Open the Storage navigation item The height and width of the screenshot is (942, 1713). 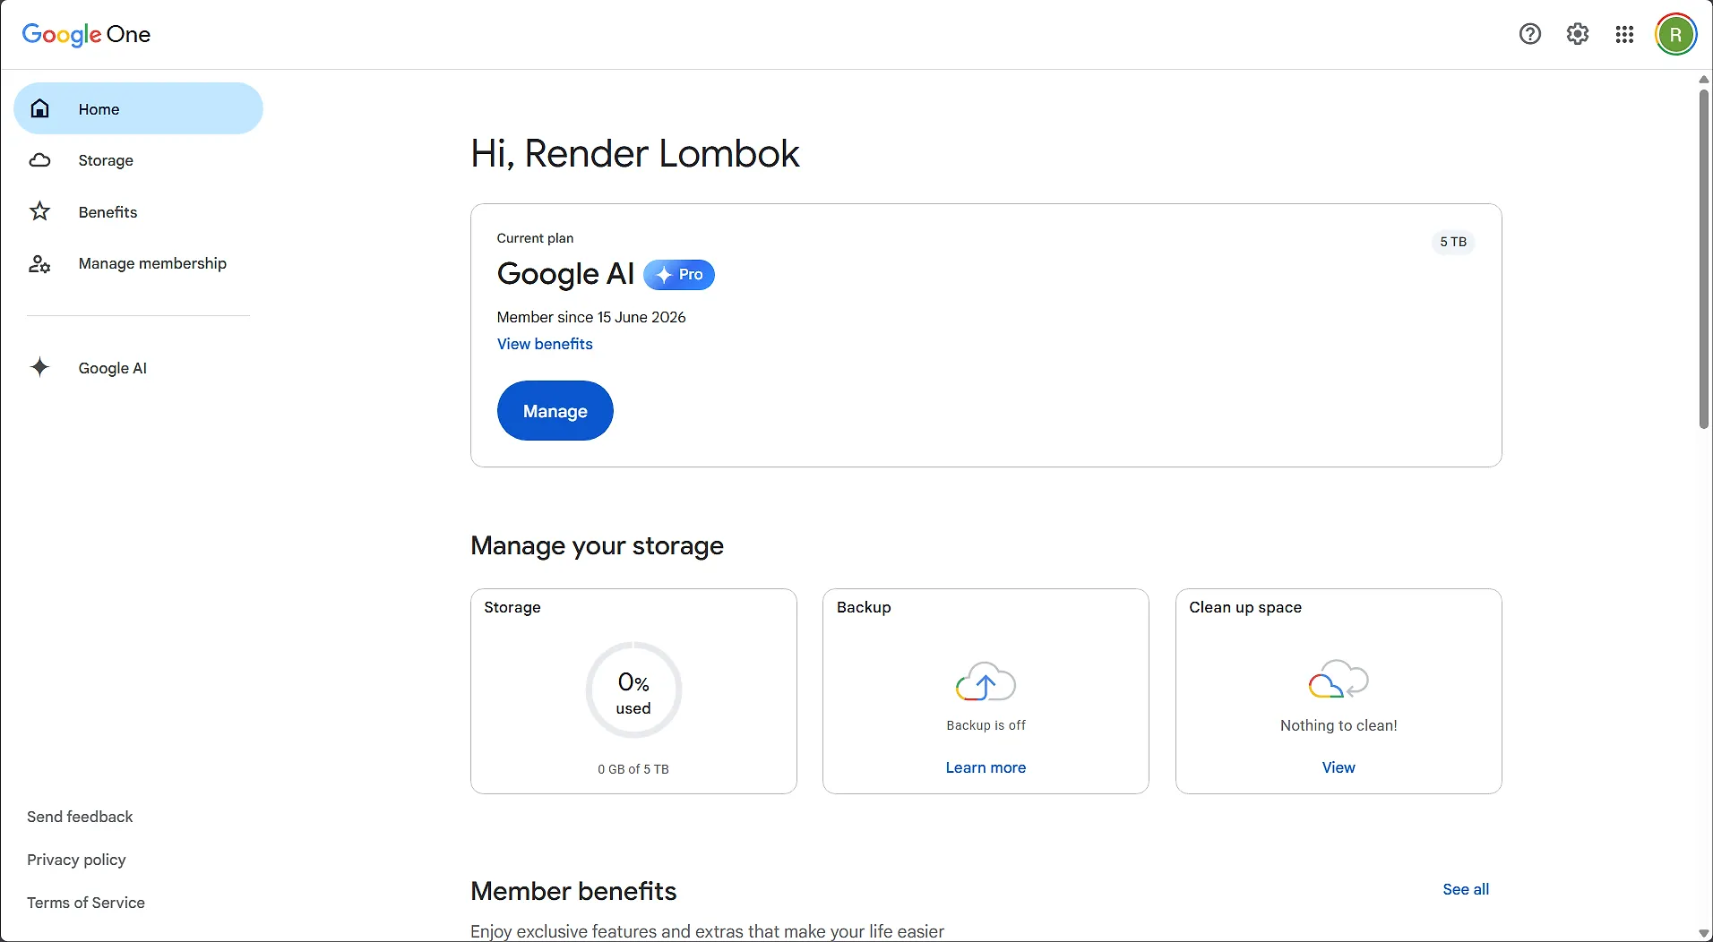(138, 160)
